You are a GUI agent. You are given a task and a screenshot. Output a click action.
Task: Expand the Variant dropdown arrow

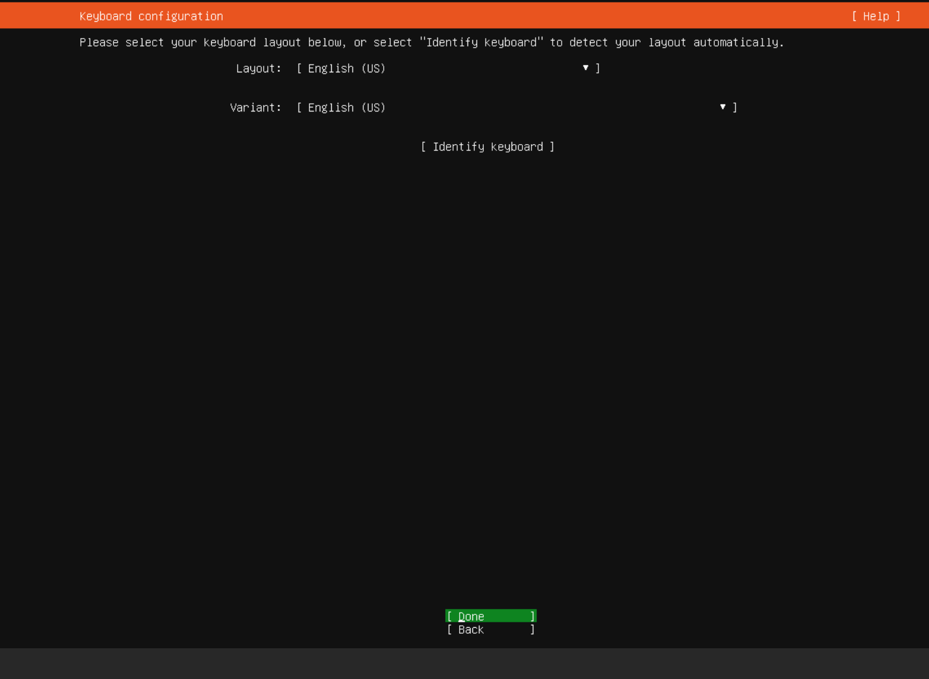pos(722,107)
